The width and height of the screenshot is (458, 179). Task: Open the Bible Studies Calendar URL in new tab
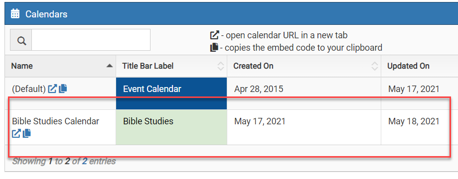tap(16, 134)
